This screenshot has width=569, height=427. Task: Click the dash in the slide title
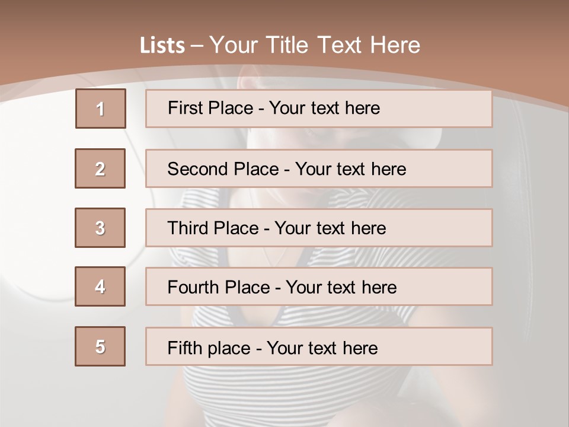tap(197, 46)
